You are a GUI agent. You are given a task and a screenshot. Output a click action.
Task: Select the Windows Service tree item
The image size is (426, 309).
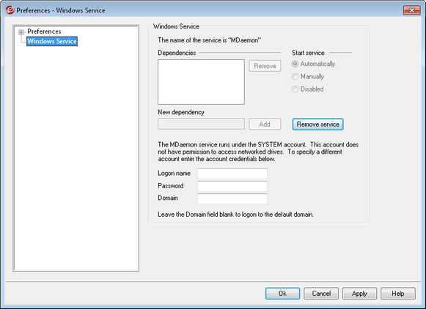[x=52, y=41]
